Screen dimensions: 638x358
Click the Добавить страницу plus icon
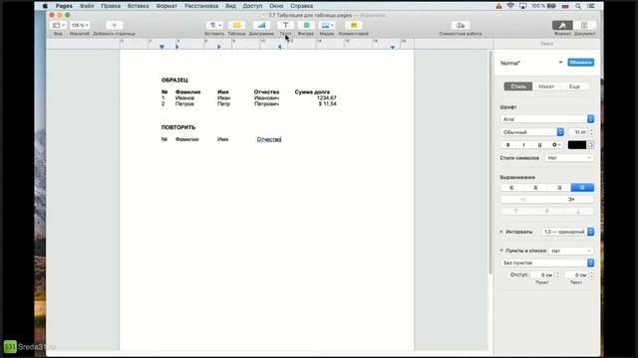(115, 25)
